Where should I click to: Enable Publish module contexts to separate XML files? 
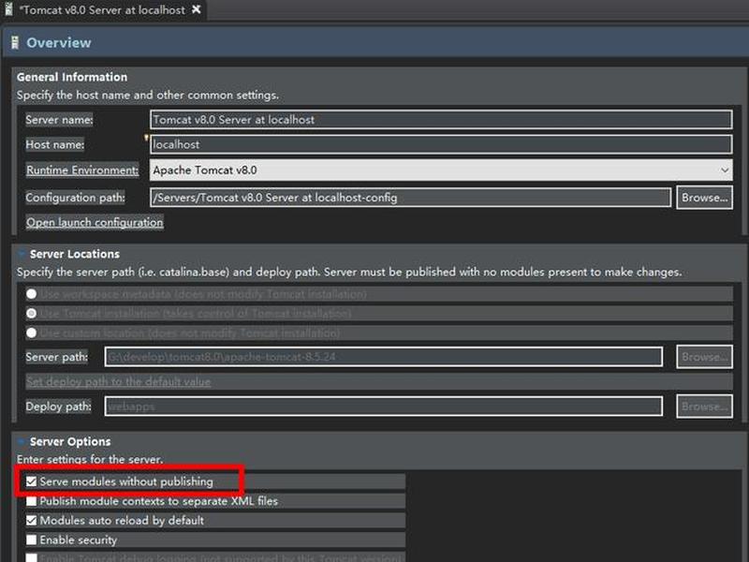tap(32, 501)
